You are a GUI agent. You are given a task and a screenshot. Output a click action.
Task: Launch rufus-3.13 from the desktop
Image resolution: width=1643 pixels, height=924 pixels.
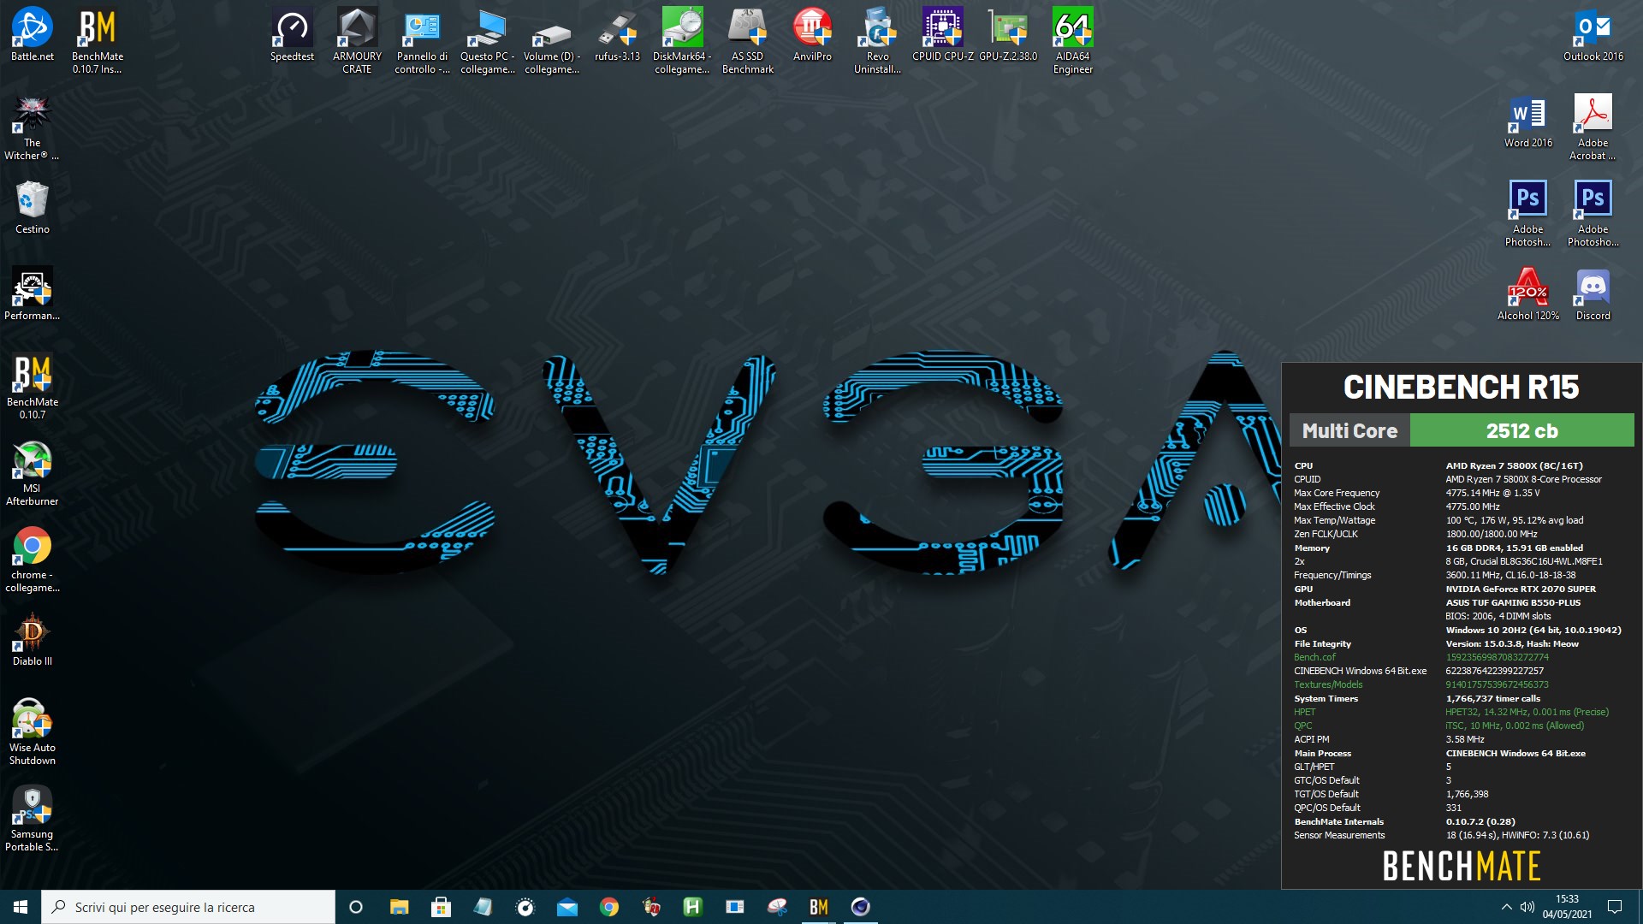(618, 34)
